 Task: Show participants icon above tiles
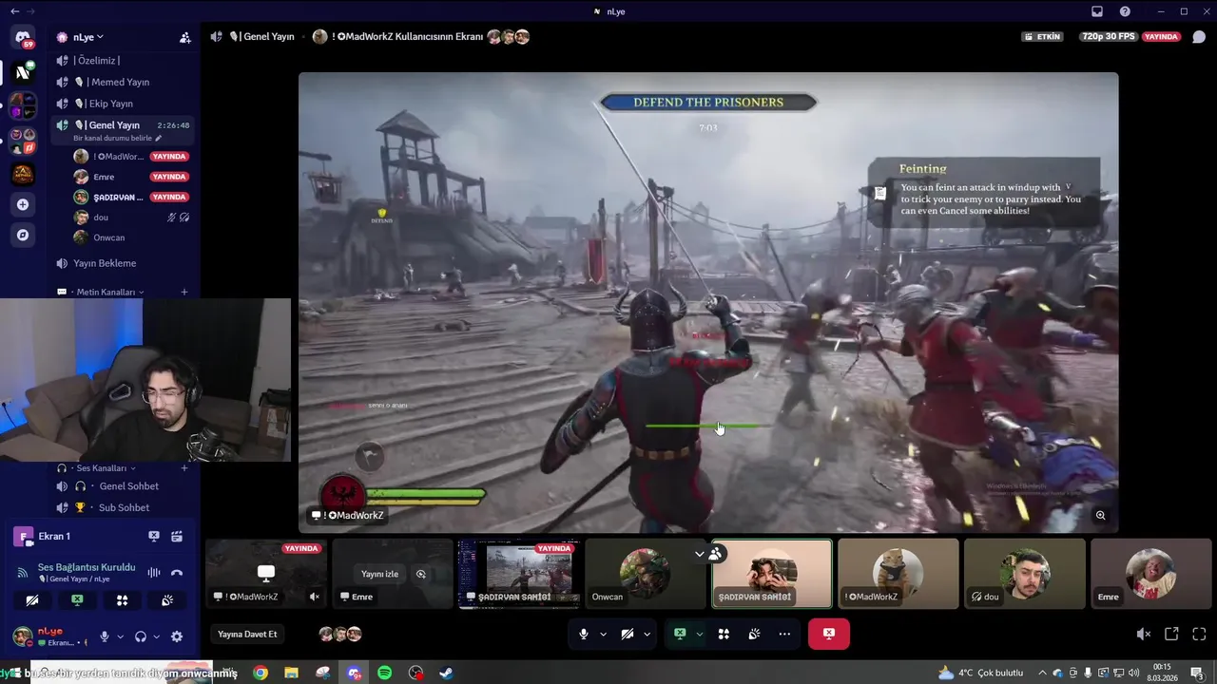(x=715, y=554)
